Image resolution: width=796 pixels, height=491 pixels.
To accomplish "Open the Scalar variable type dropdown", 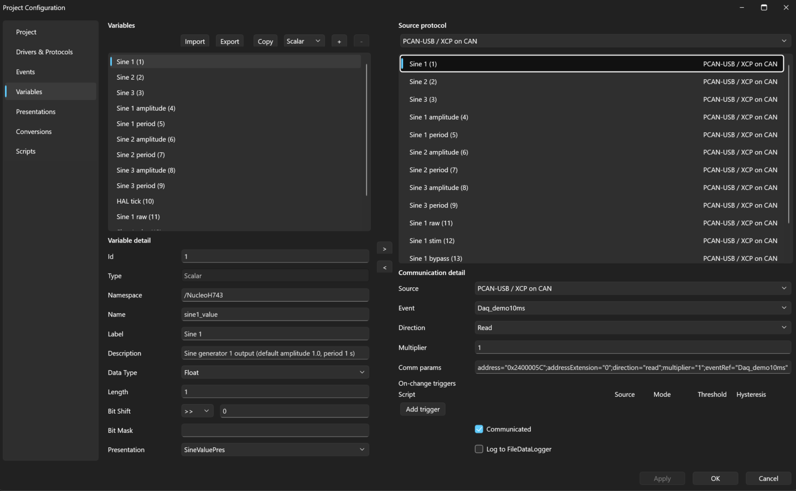I will (304, 41).
